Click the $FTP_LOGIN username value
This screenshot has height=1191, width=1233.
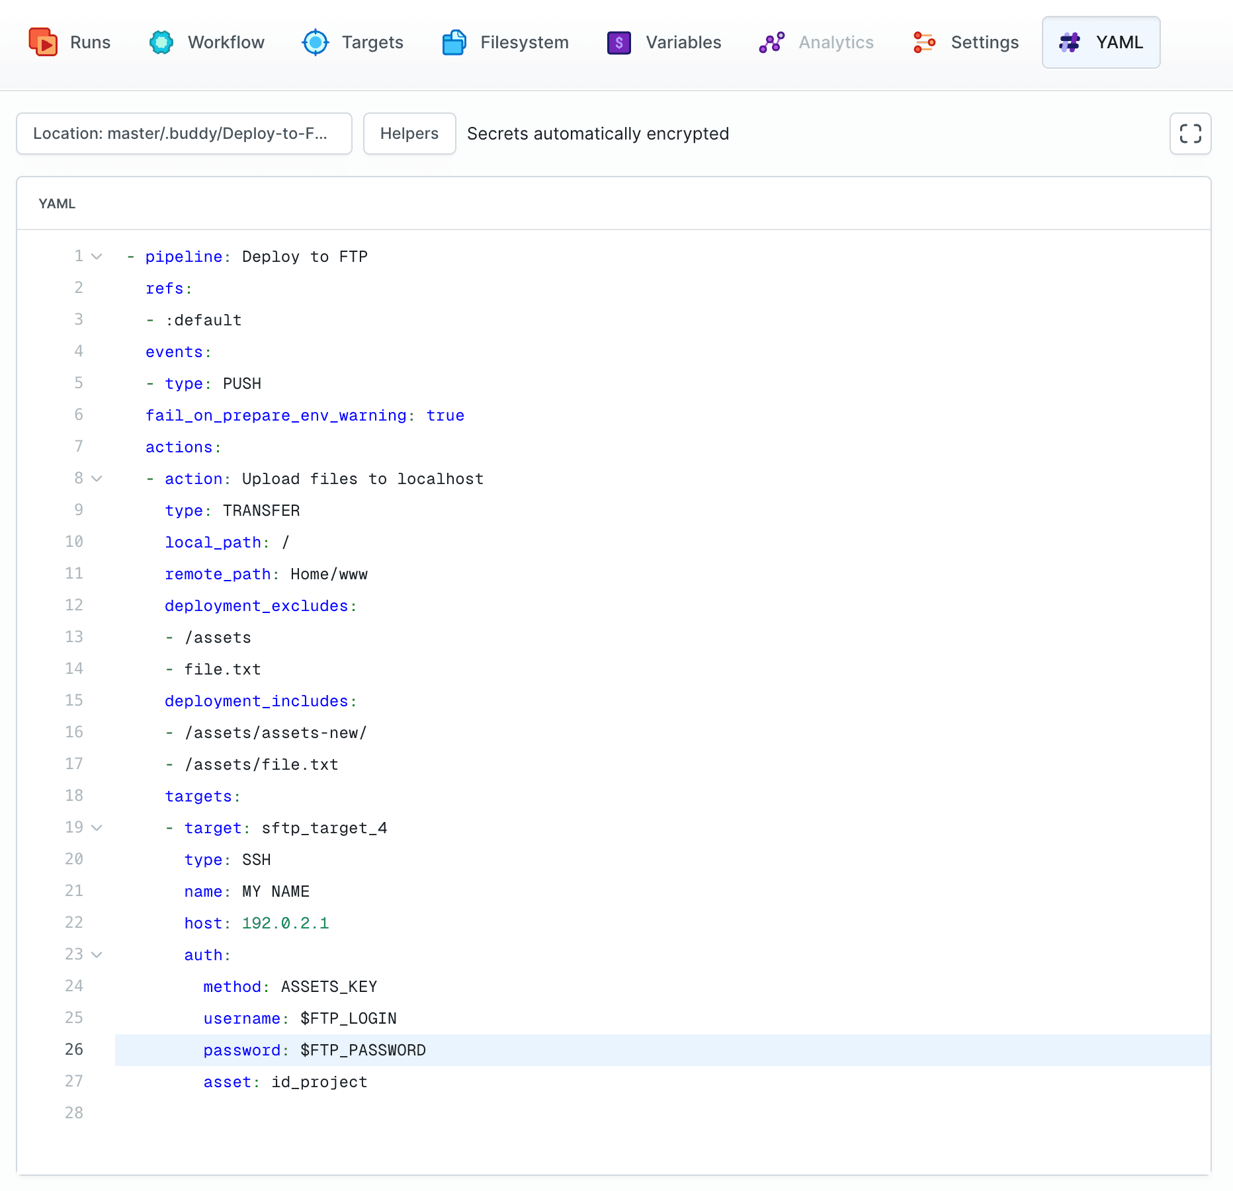click(x=348, y=1018)
